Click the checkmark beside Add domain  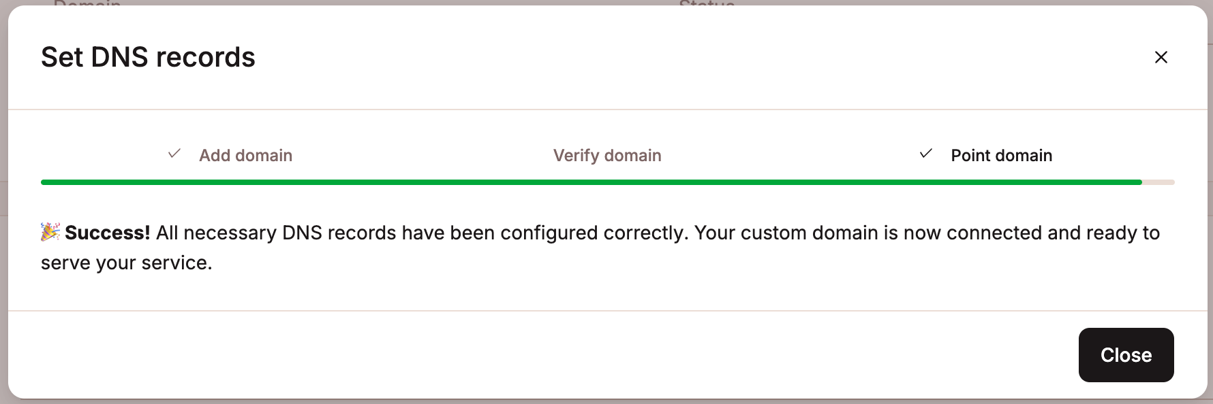click(174, 154)
